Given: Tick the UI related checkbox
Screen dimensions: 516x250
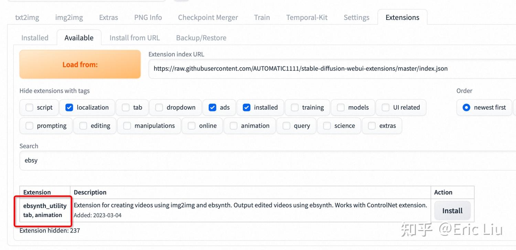Looking at the screenshot, I should pos(386,108).
